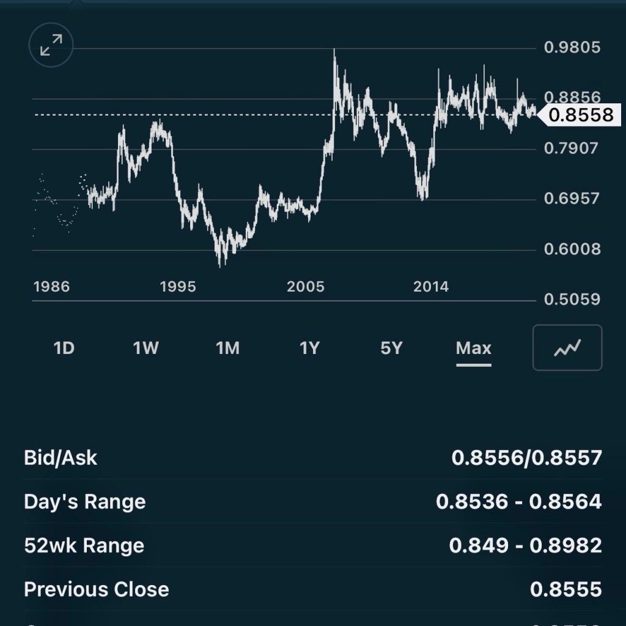Tap the 52wk Range row
This screenshot has height=626, width=626.
click(313, 545)
